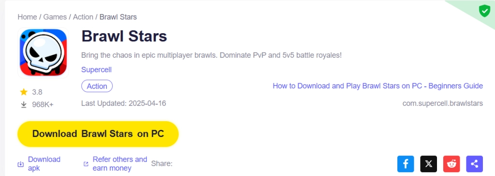Go to Home in breadcrumb
This screenshot has height=176, width=495.
click(27, 17)
